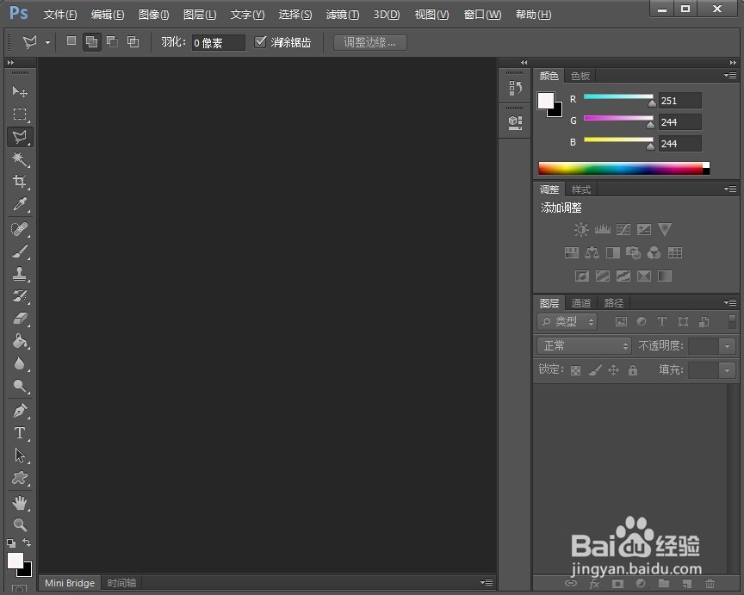Open the tool preset picker arrow

pos(48,42)
